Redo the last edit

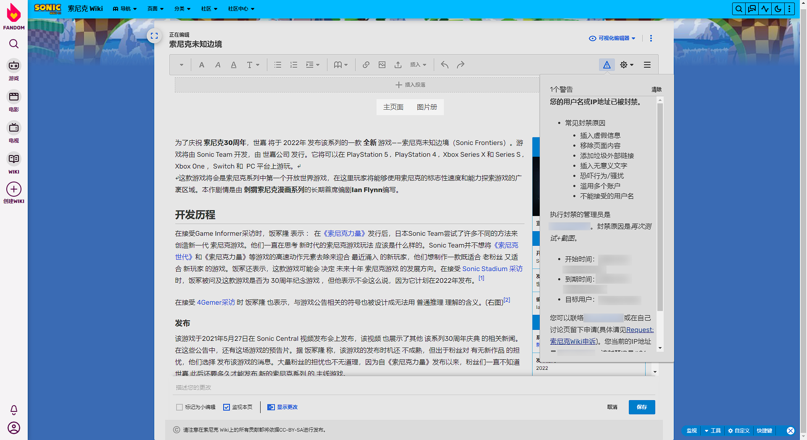pyautogui.click(x=461, y=65)
